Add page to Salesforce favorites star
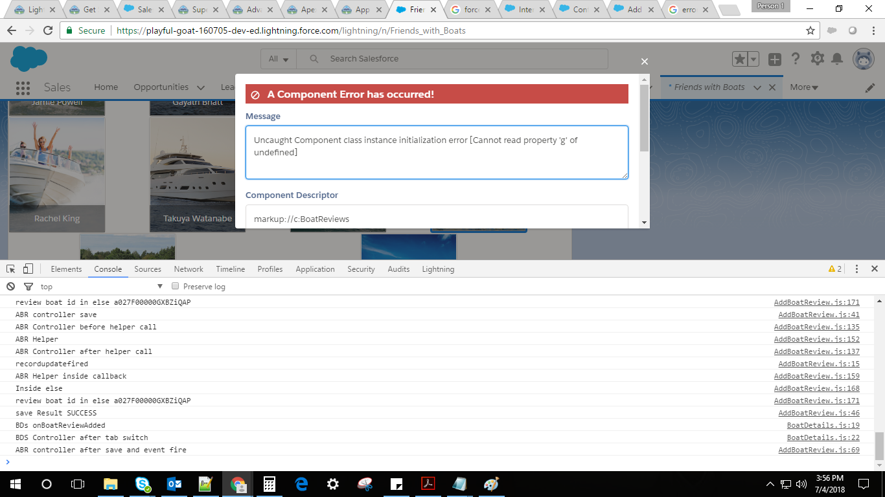This screenshot has height=497, width=885. [740, 59]
